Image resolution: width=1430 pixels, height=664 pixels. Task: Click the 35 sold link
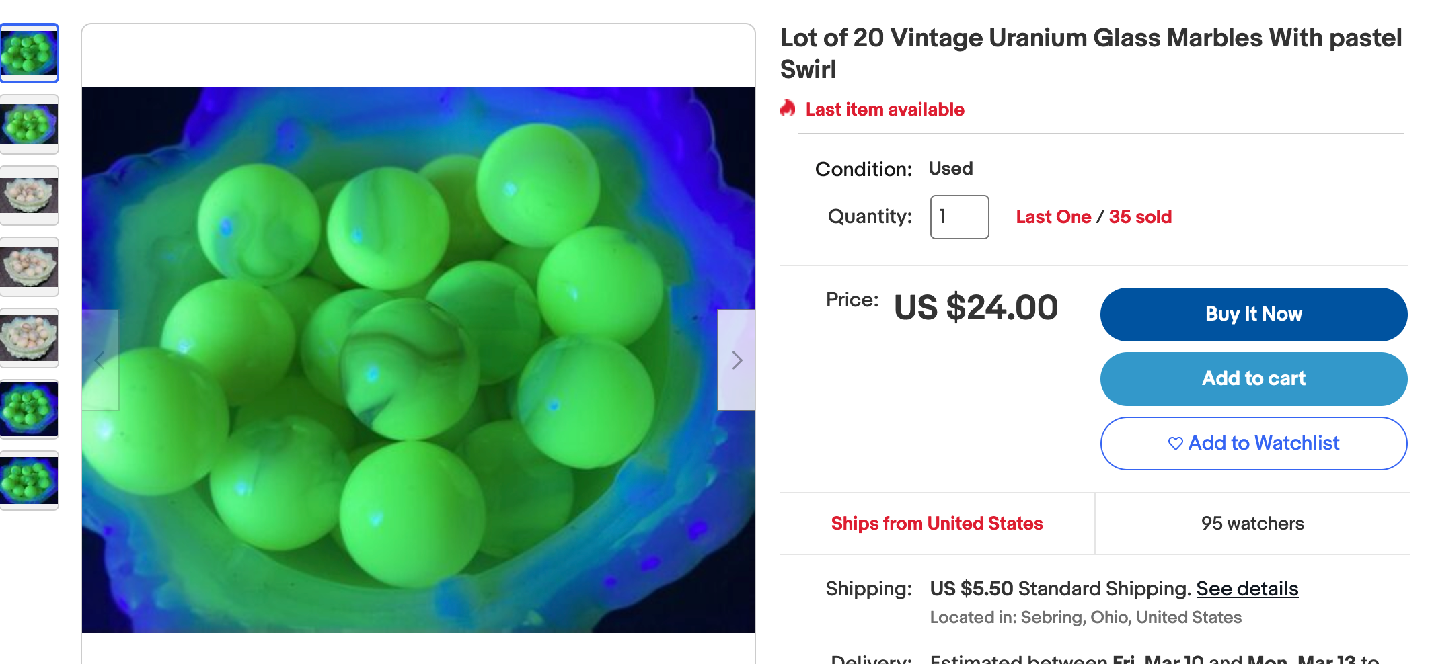click(1140, 217)
